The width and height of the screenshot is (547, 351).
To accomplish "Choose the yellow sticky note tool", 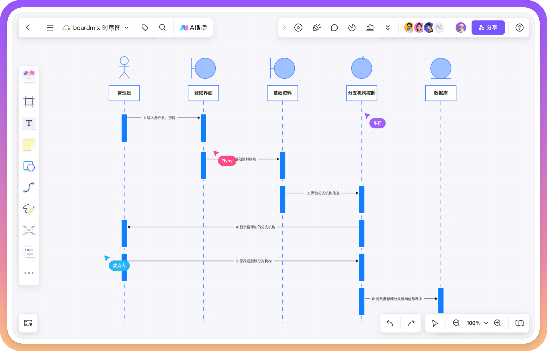I will pyautogui.click(x=29, y=144).
